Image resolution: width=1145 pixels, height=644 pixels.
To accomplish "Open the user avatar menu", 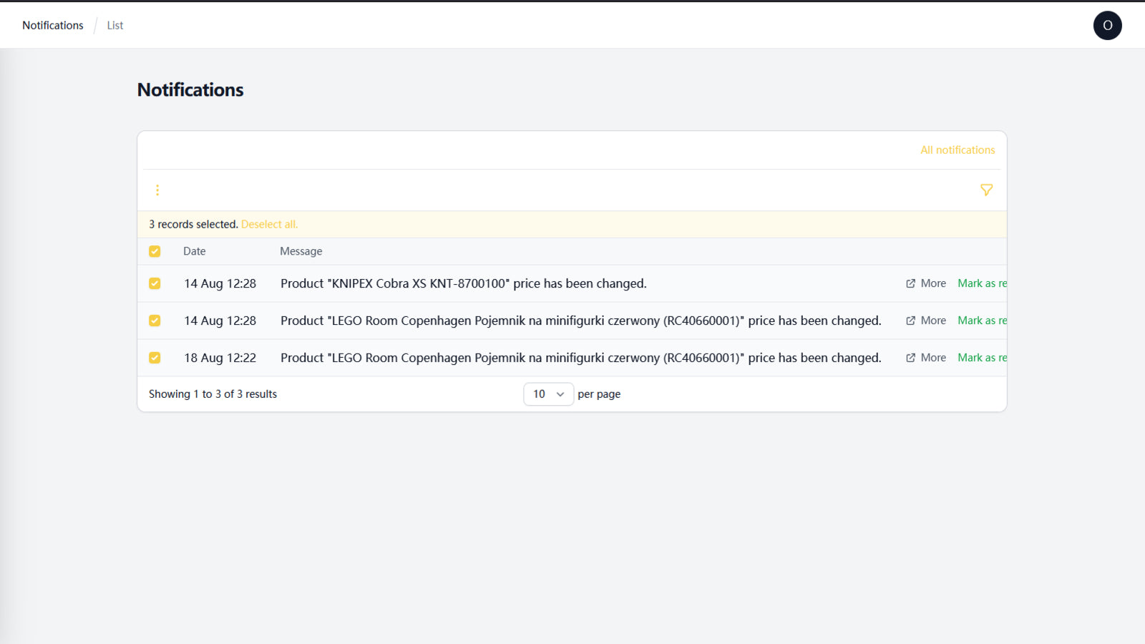I will [1107, 26].
